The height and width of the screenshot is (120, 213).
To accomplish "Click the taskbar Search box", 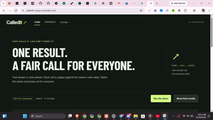I will coord(47,116).
